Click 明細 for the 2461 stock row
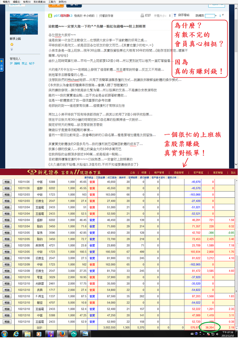 click(x=7, y=284)
